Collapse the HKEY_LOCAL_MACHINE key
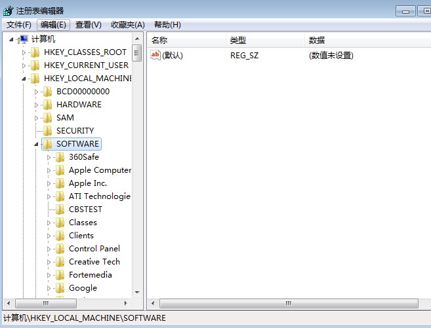 (x=24, y=79)
